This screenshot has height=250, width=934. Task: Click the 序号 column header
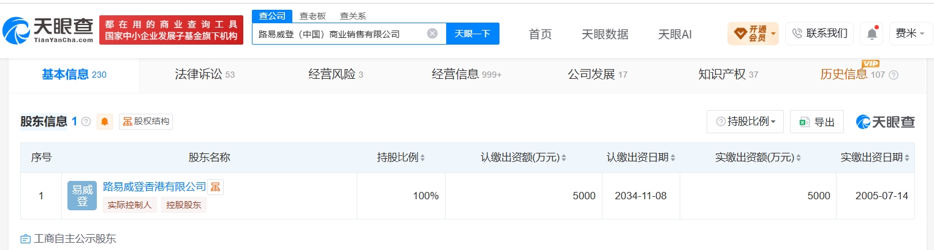tap(41, 158)
